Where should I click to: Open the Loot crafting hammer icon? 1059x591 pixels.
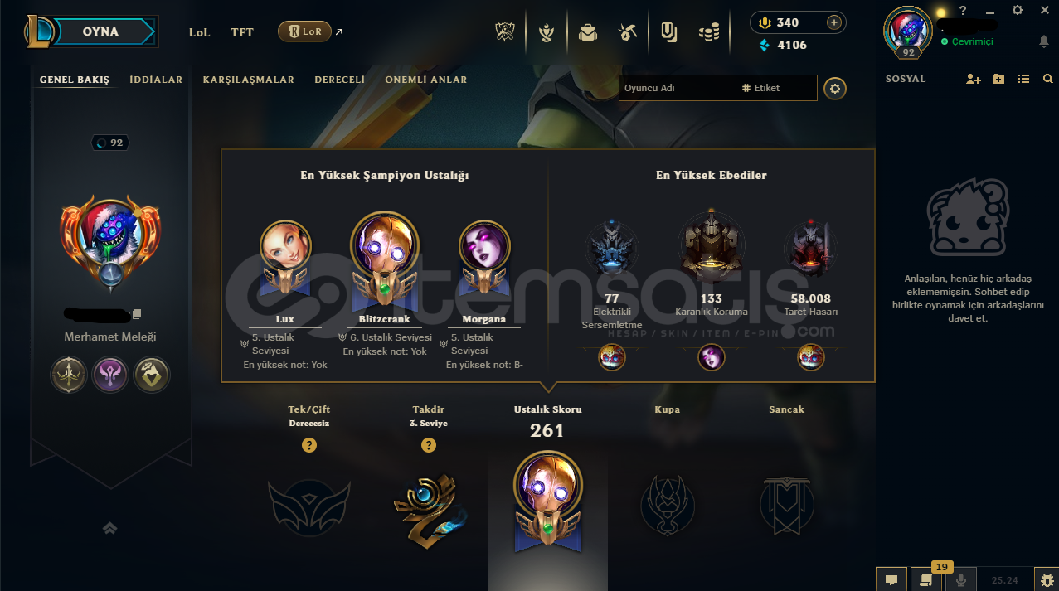(628, 32)
